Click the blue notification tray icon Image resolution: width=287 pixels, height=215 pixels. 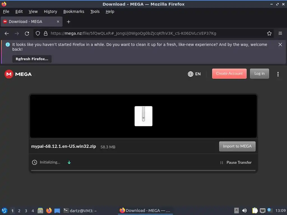coord(269,210)
